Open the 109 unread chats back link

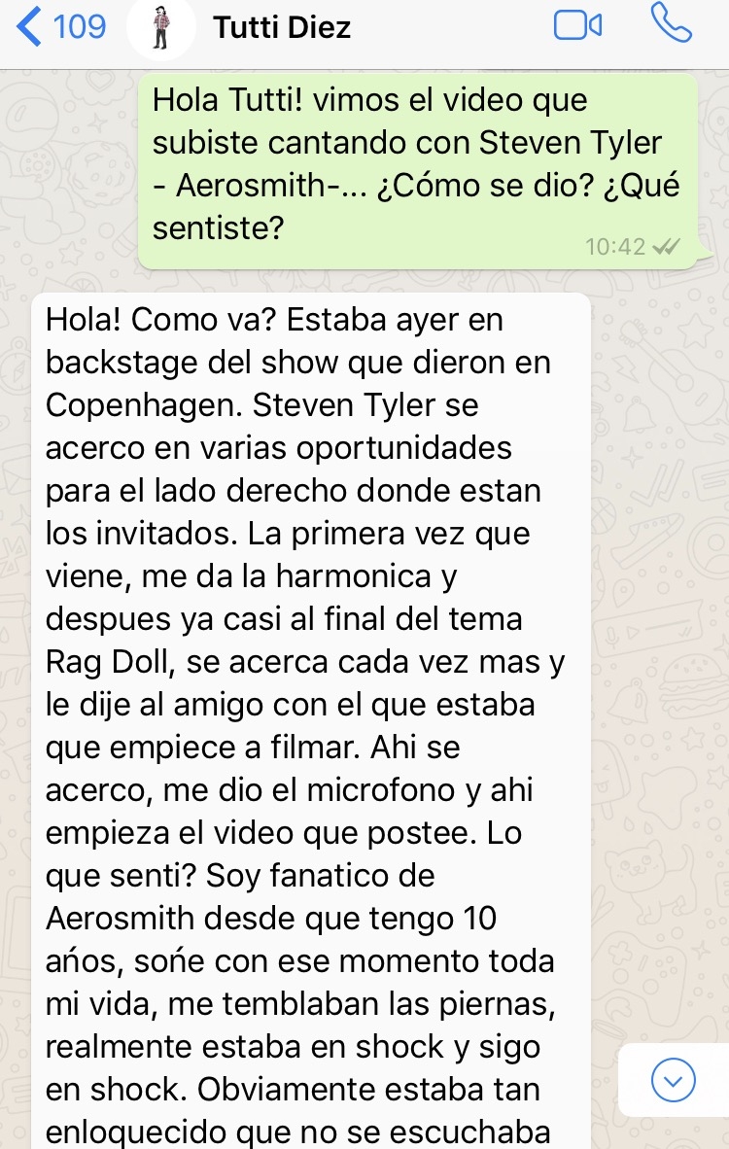79,27
